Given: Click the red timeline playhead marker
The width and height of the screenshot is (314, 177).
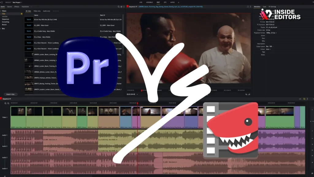Looking at the screenshot, I should 137,103.
